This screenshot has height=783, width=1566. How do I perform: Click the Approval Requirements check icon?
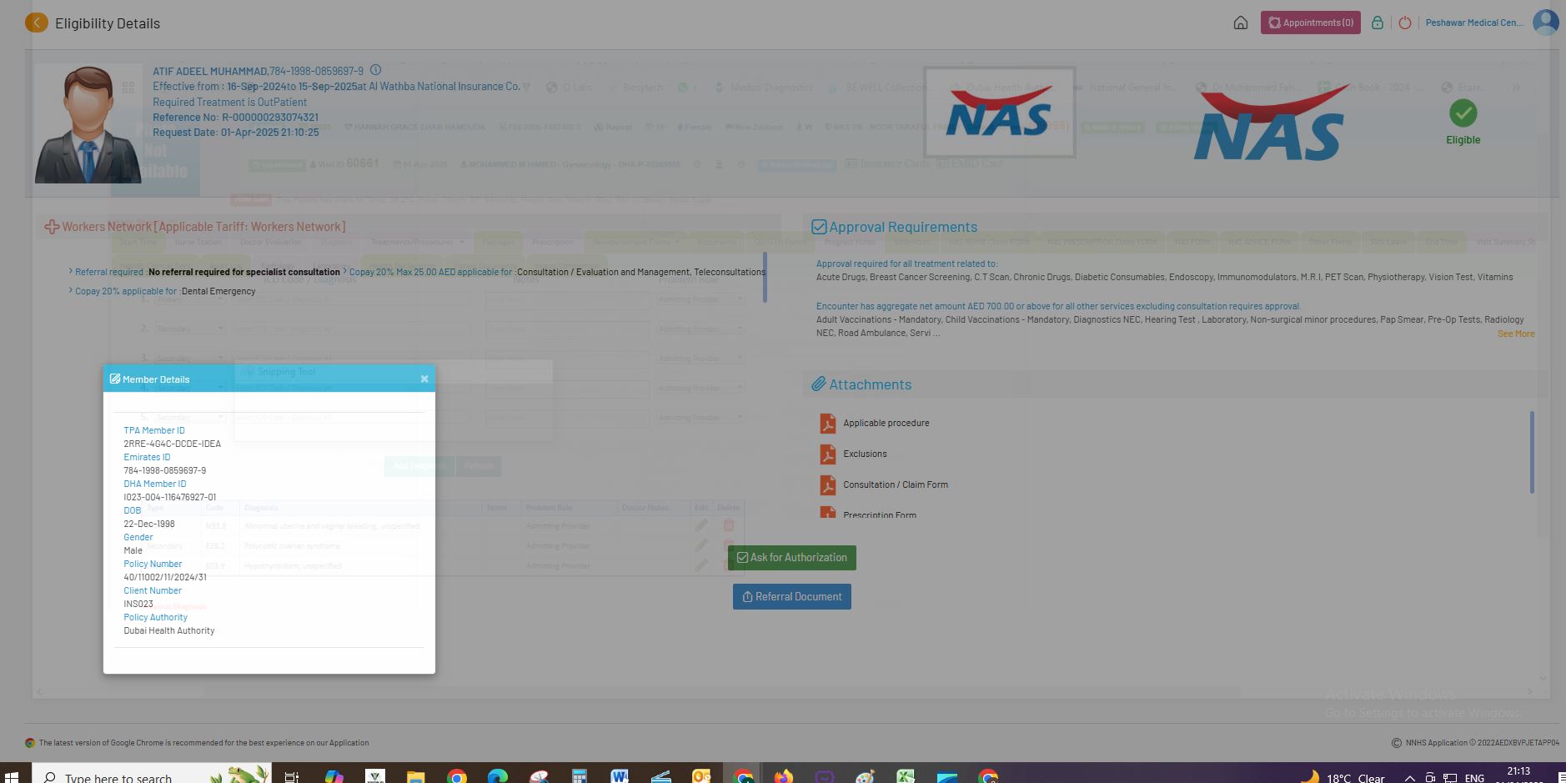pyautogui.click(x=819, y=227)
